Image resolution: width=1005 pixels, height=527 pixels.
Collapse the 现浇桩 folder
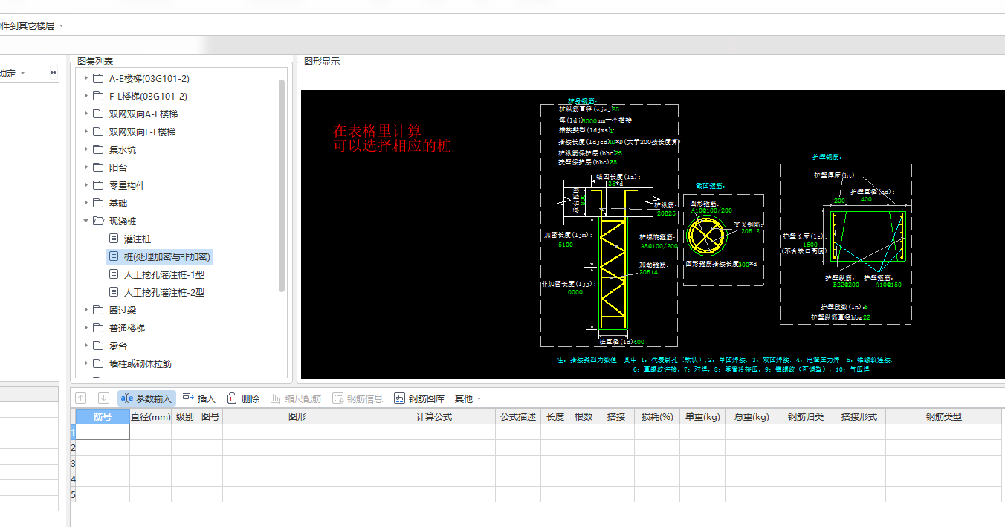coord(86,221)
